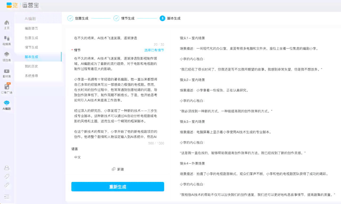Click the character count 20 / 30
The width and height of the screenshot is (341, 204).
159,44
